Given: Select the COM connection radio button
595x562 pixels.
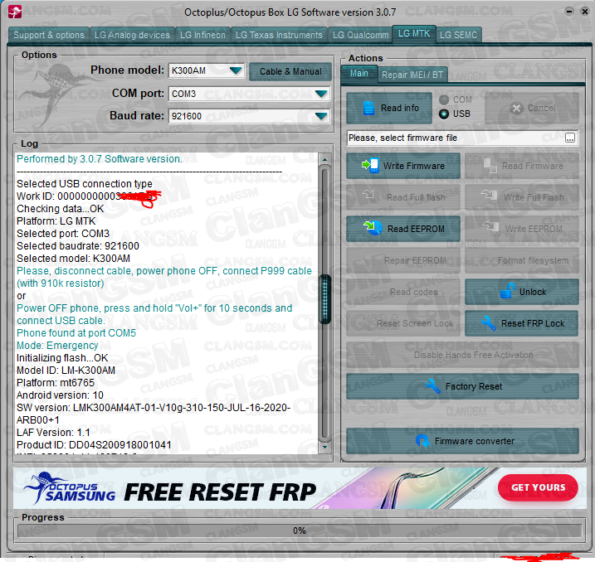Looking at the screenshot, I should pyautogui.click(x=444, y=99).
